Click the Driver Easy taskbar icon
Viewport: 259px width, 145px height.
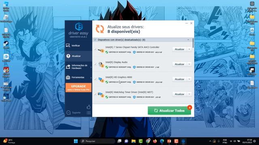[x=183, y=141]
